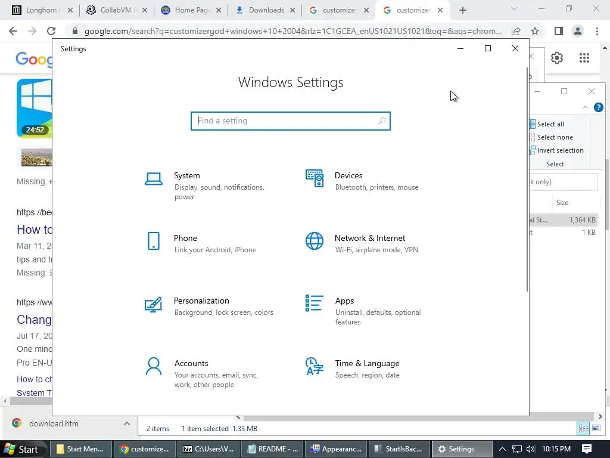This screenshot has width=610, height=458.
Task: Open StartIsBack taskbar item
Action: pyautogui.click(x=399, y=449)
